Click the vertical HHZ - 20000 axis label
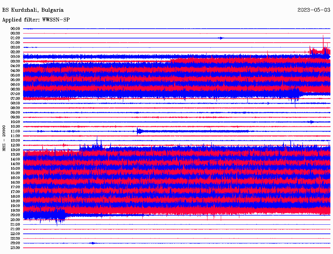The height and width of the screenshot is (254, 333). [4, 138]
